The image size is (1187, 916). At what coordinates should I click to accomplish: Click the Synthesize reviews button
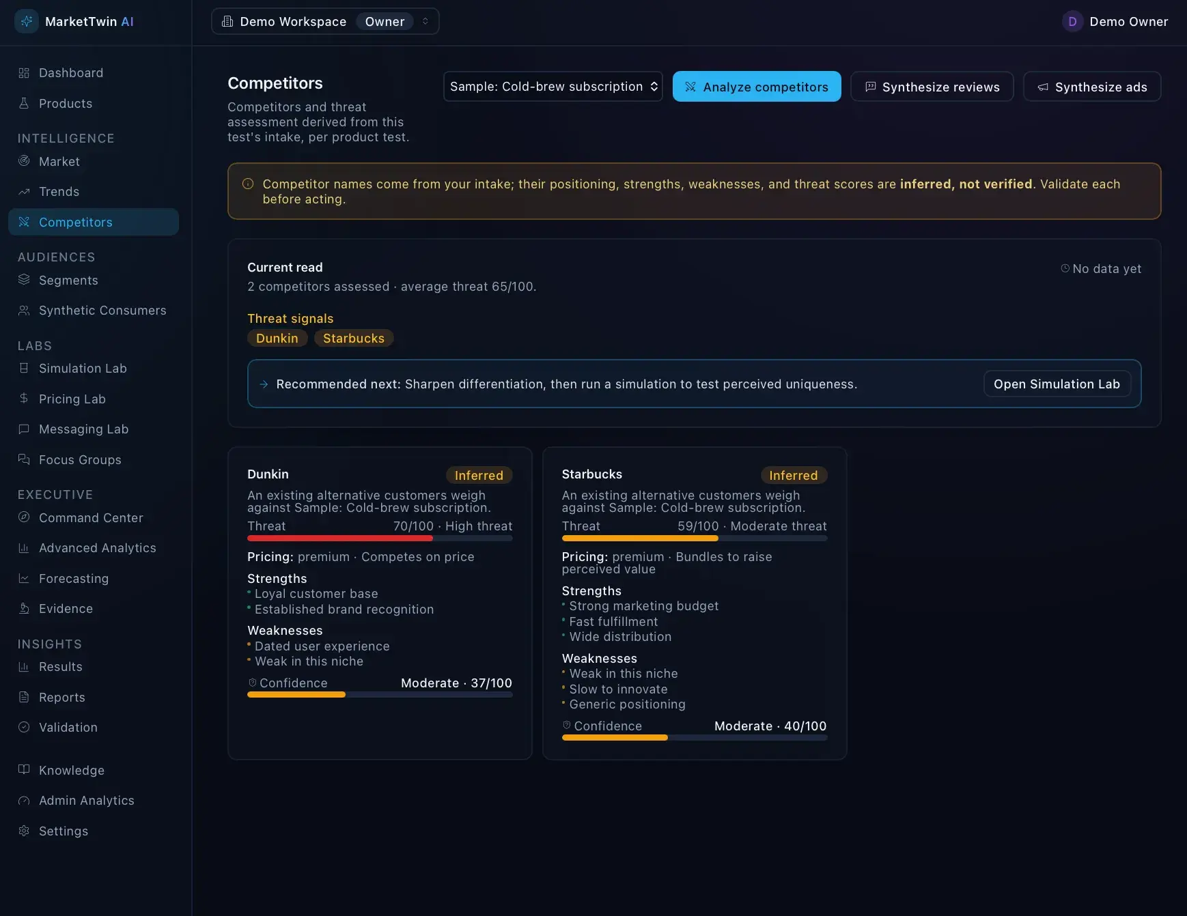pos(932,87)
